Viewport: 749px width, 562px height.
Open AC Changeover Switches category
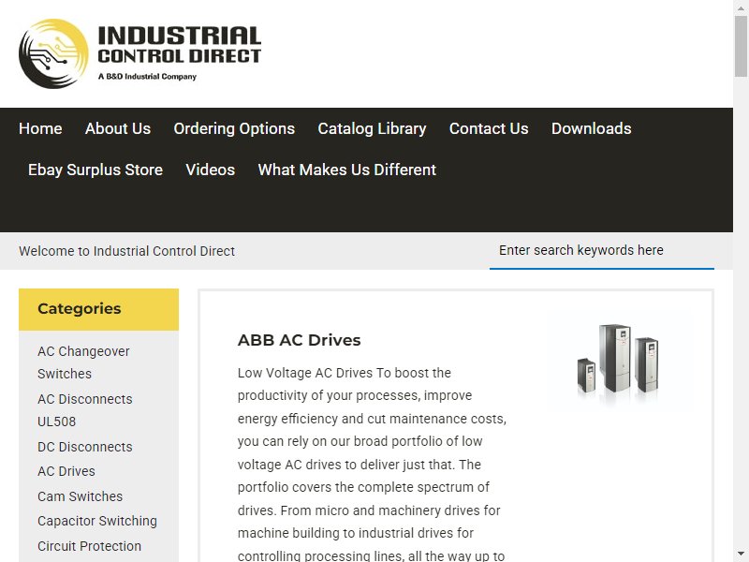(83, 362)
